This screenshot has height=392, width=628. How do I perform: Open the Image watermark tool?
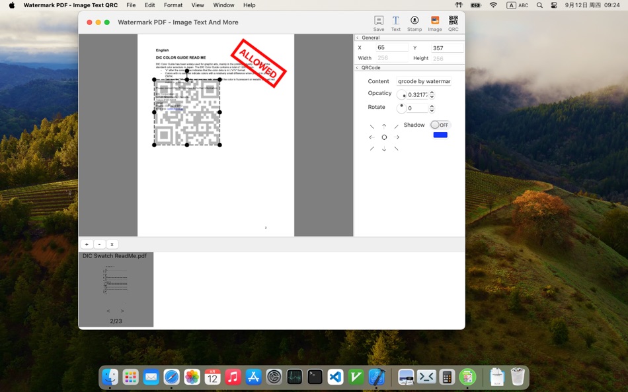(x=434, y=24)
